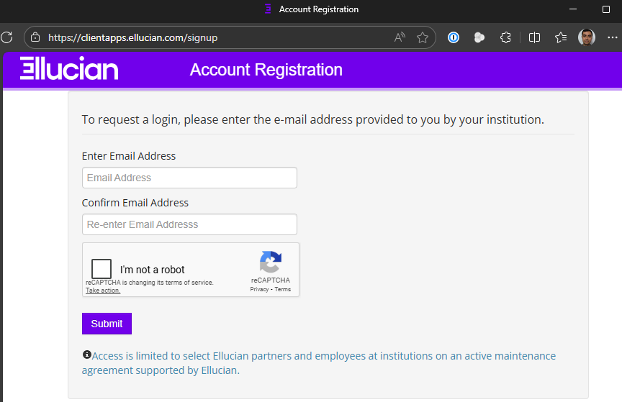Toggle the split screen icon
The width and height of the screenshot is (622, 402).
[x=534, y=37]
